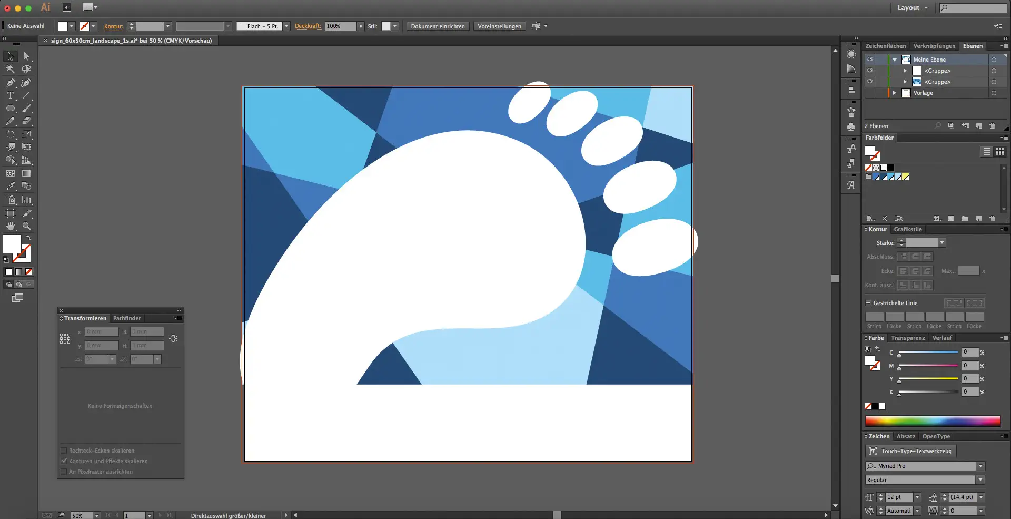Image resolution: width=1011 pixels, height=519 pixels.
Task: Expand the Vorlage layer
Action: click(894, 93)
